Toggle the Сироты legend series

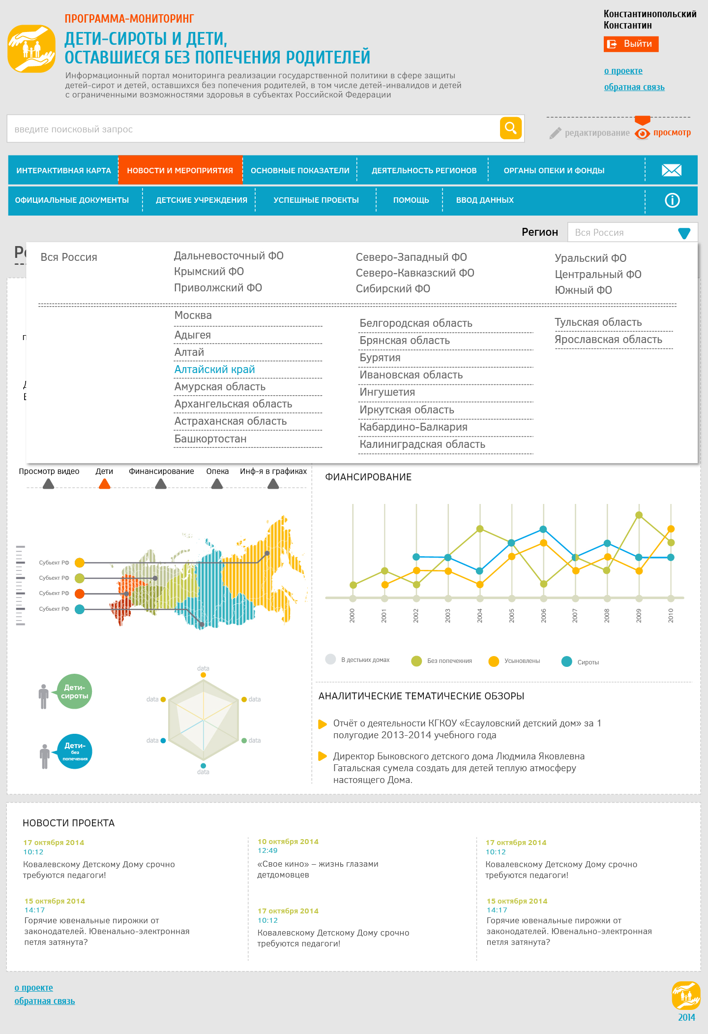pos(566,661)
